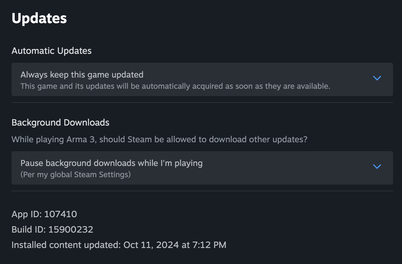Select the Oct 11, 2024 update date

[x=150, y=245]
